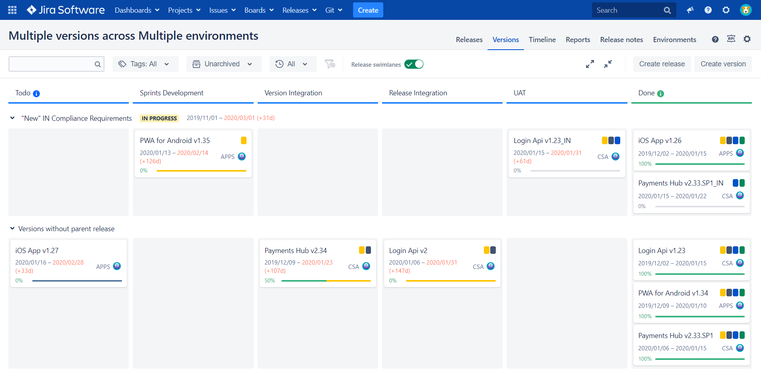Switch to the Timeline tab
Image resolution: width=761 pixels, height=373 pixels.
point(542,39)
